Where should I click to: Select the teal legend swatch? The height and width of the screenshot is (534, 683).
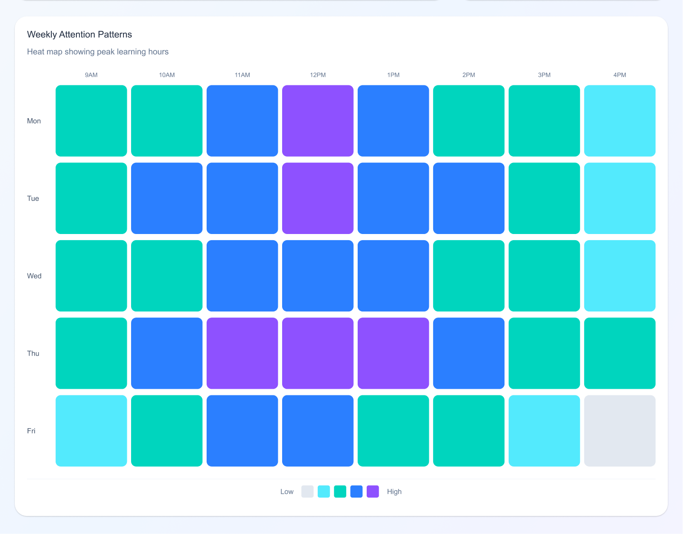click(340, 491)
